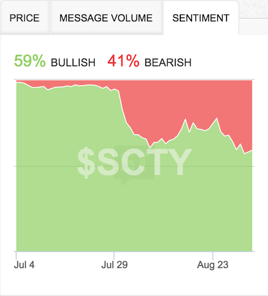Image resolution: width=268 pixels, height=296 pixels.
Task: Select the SENTIMENT tab
Action: tap(201, 18)
